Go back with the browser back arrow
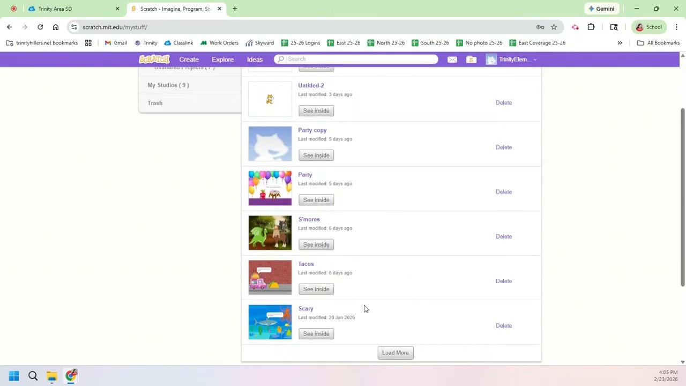686x386 pixels. [x=10, y=27]
